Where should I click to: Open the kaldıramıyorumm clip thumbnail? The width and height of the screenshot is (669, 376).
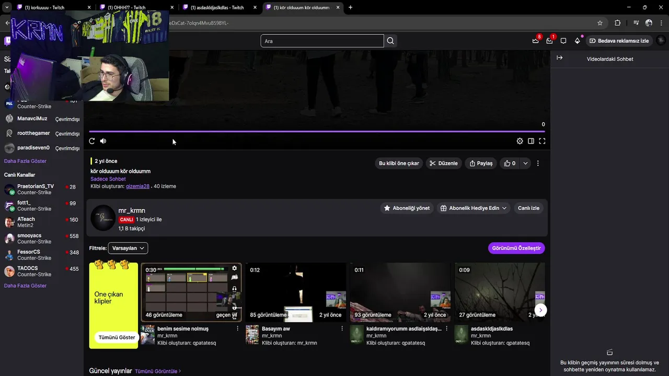point(400,292)
